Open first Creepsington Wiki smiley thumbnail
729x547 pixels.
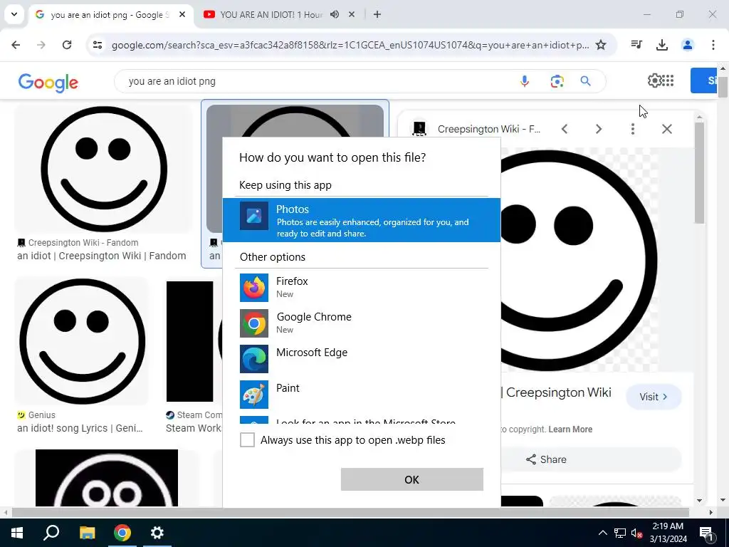(104, 168)
